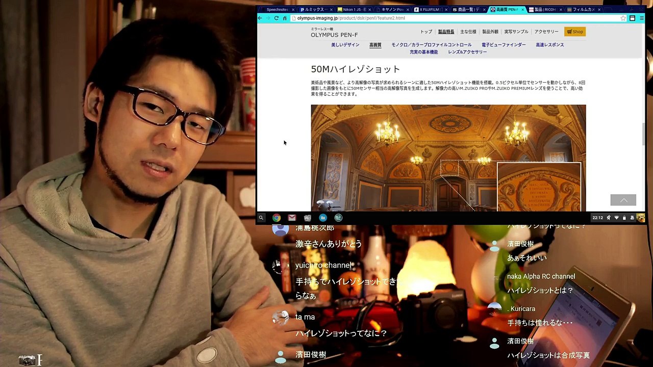Image resolution: width=653 pixels, height=367 pixels.
Task: Open the トップ page link
Action: click(426, 32)
